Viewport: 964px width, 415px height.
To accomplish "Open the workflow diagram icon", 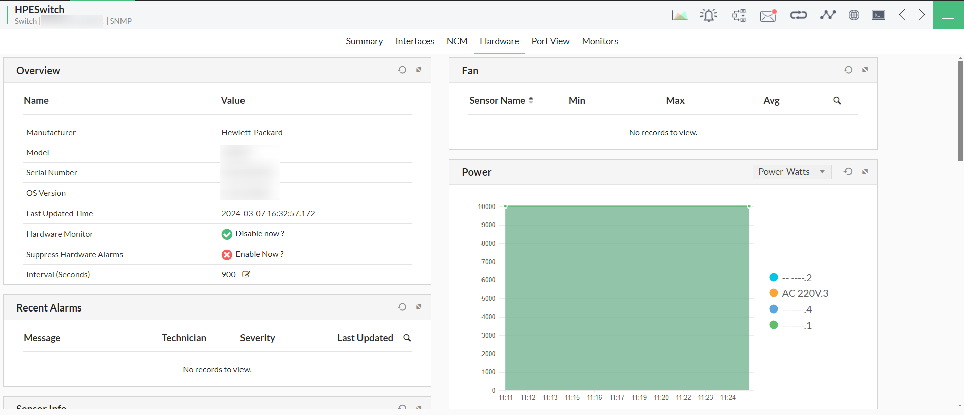I will point(739,15).
